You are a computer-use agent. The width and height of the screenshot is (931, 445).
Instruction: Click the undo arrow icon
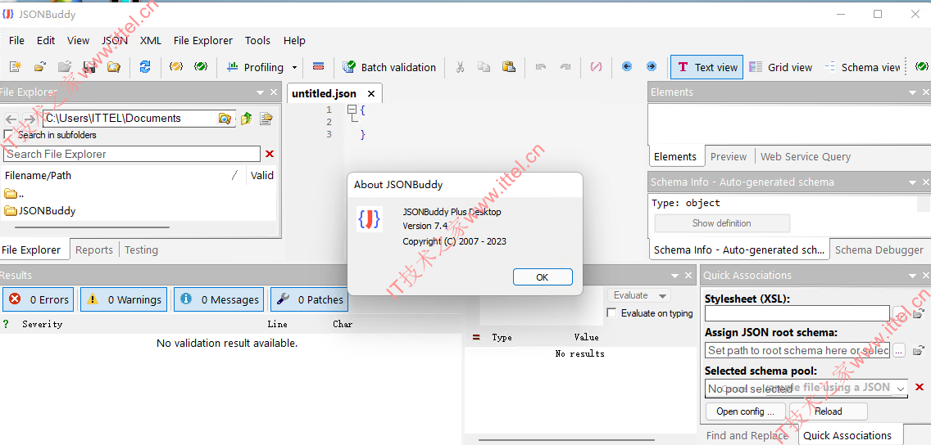[x=540, y=67]
